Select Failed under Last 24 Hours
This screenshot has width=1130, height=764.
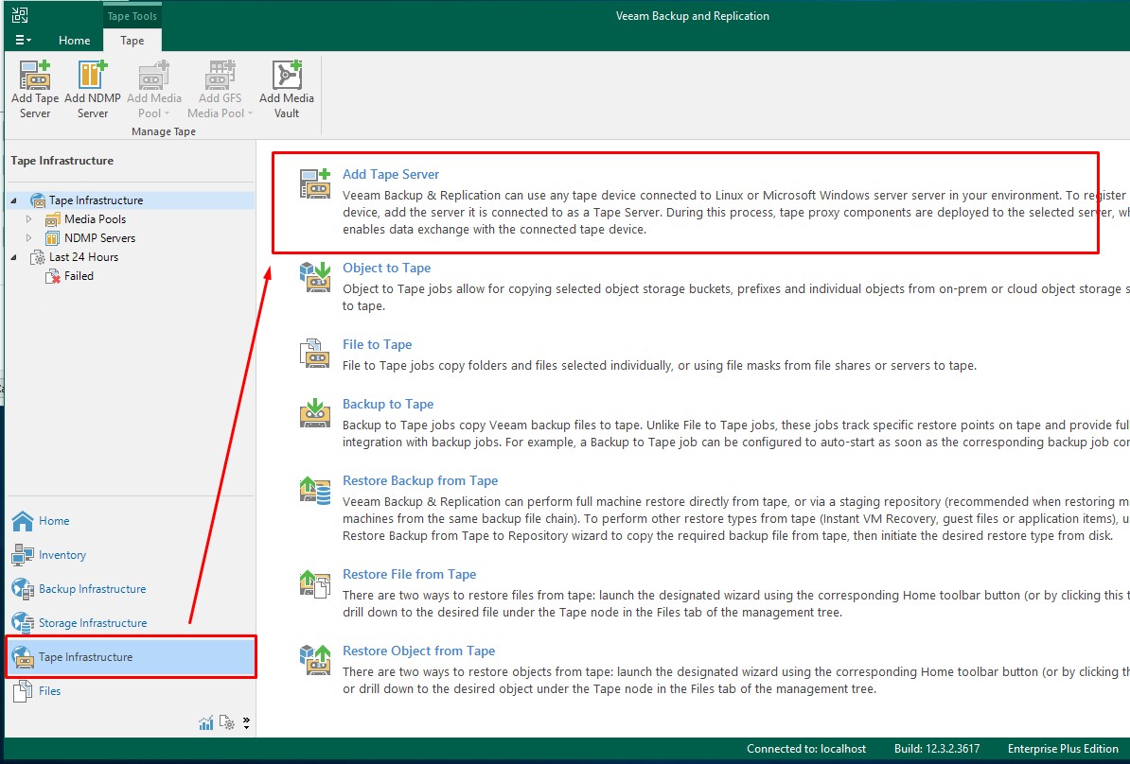tap(79, 276)
